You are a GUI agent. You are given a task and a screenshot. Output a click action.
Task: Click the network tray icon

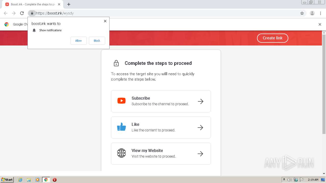[x=296, y=180]
